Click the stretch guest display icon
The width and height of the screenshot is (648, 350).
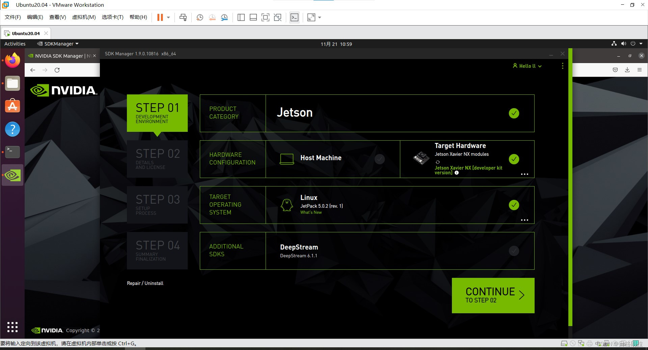pyautogui.click(x=311, y=17)
